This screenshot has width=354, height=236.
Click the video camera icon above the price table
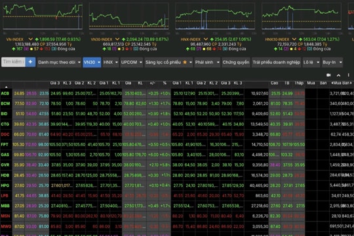pos(328,75)
